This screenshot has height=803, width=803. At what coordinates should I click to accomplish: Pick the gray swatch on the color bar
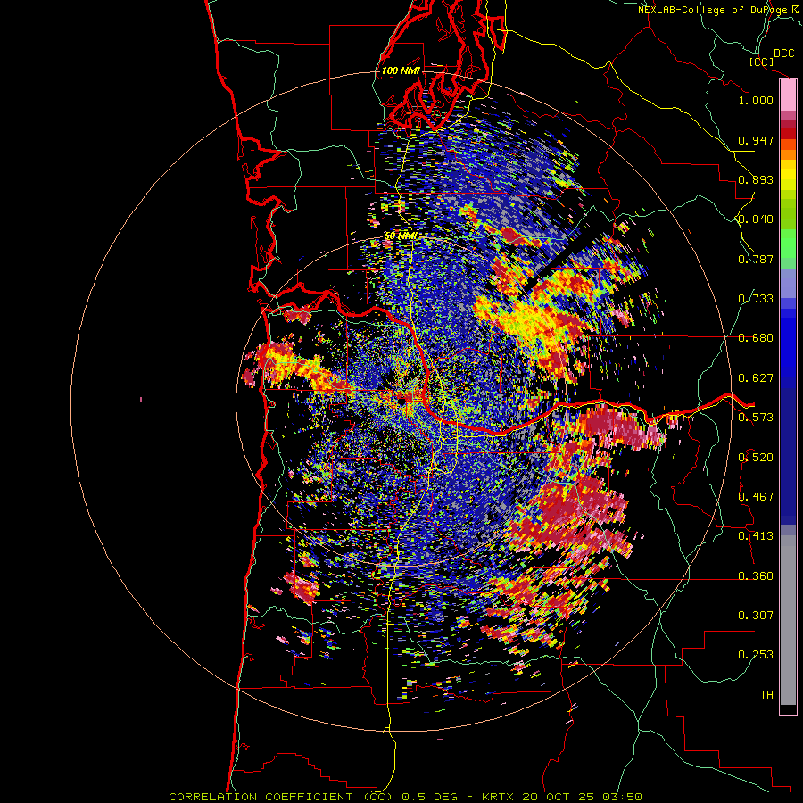tap(788, 620)
